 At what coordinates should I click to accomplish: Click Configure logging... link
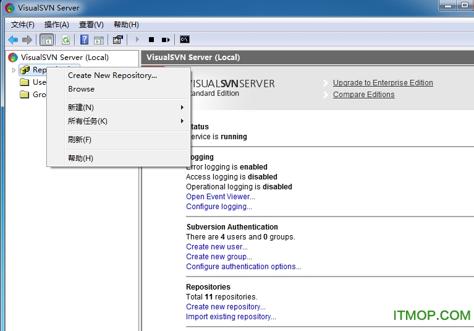(x=219, y=207)
